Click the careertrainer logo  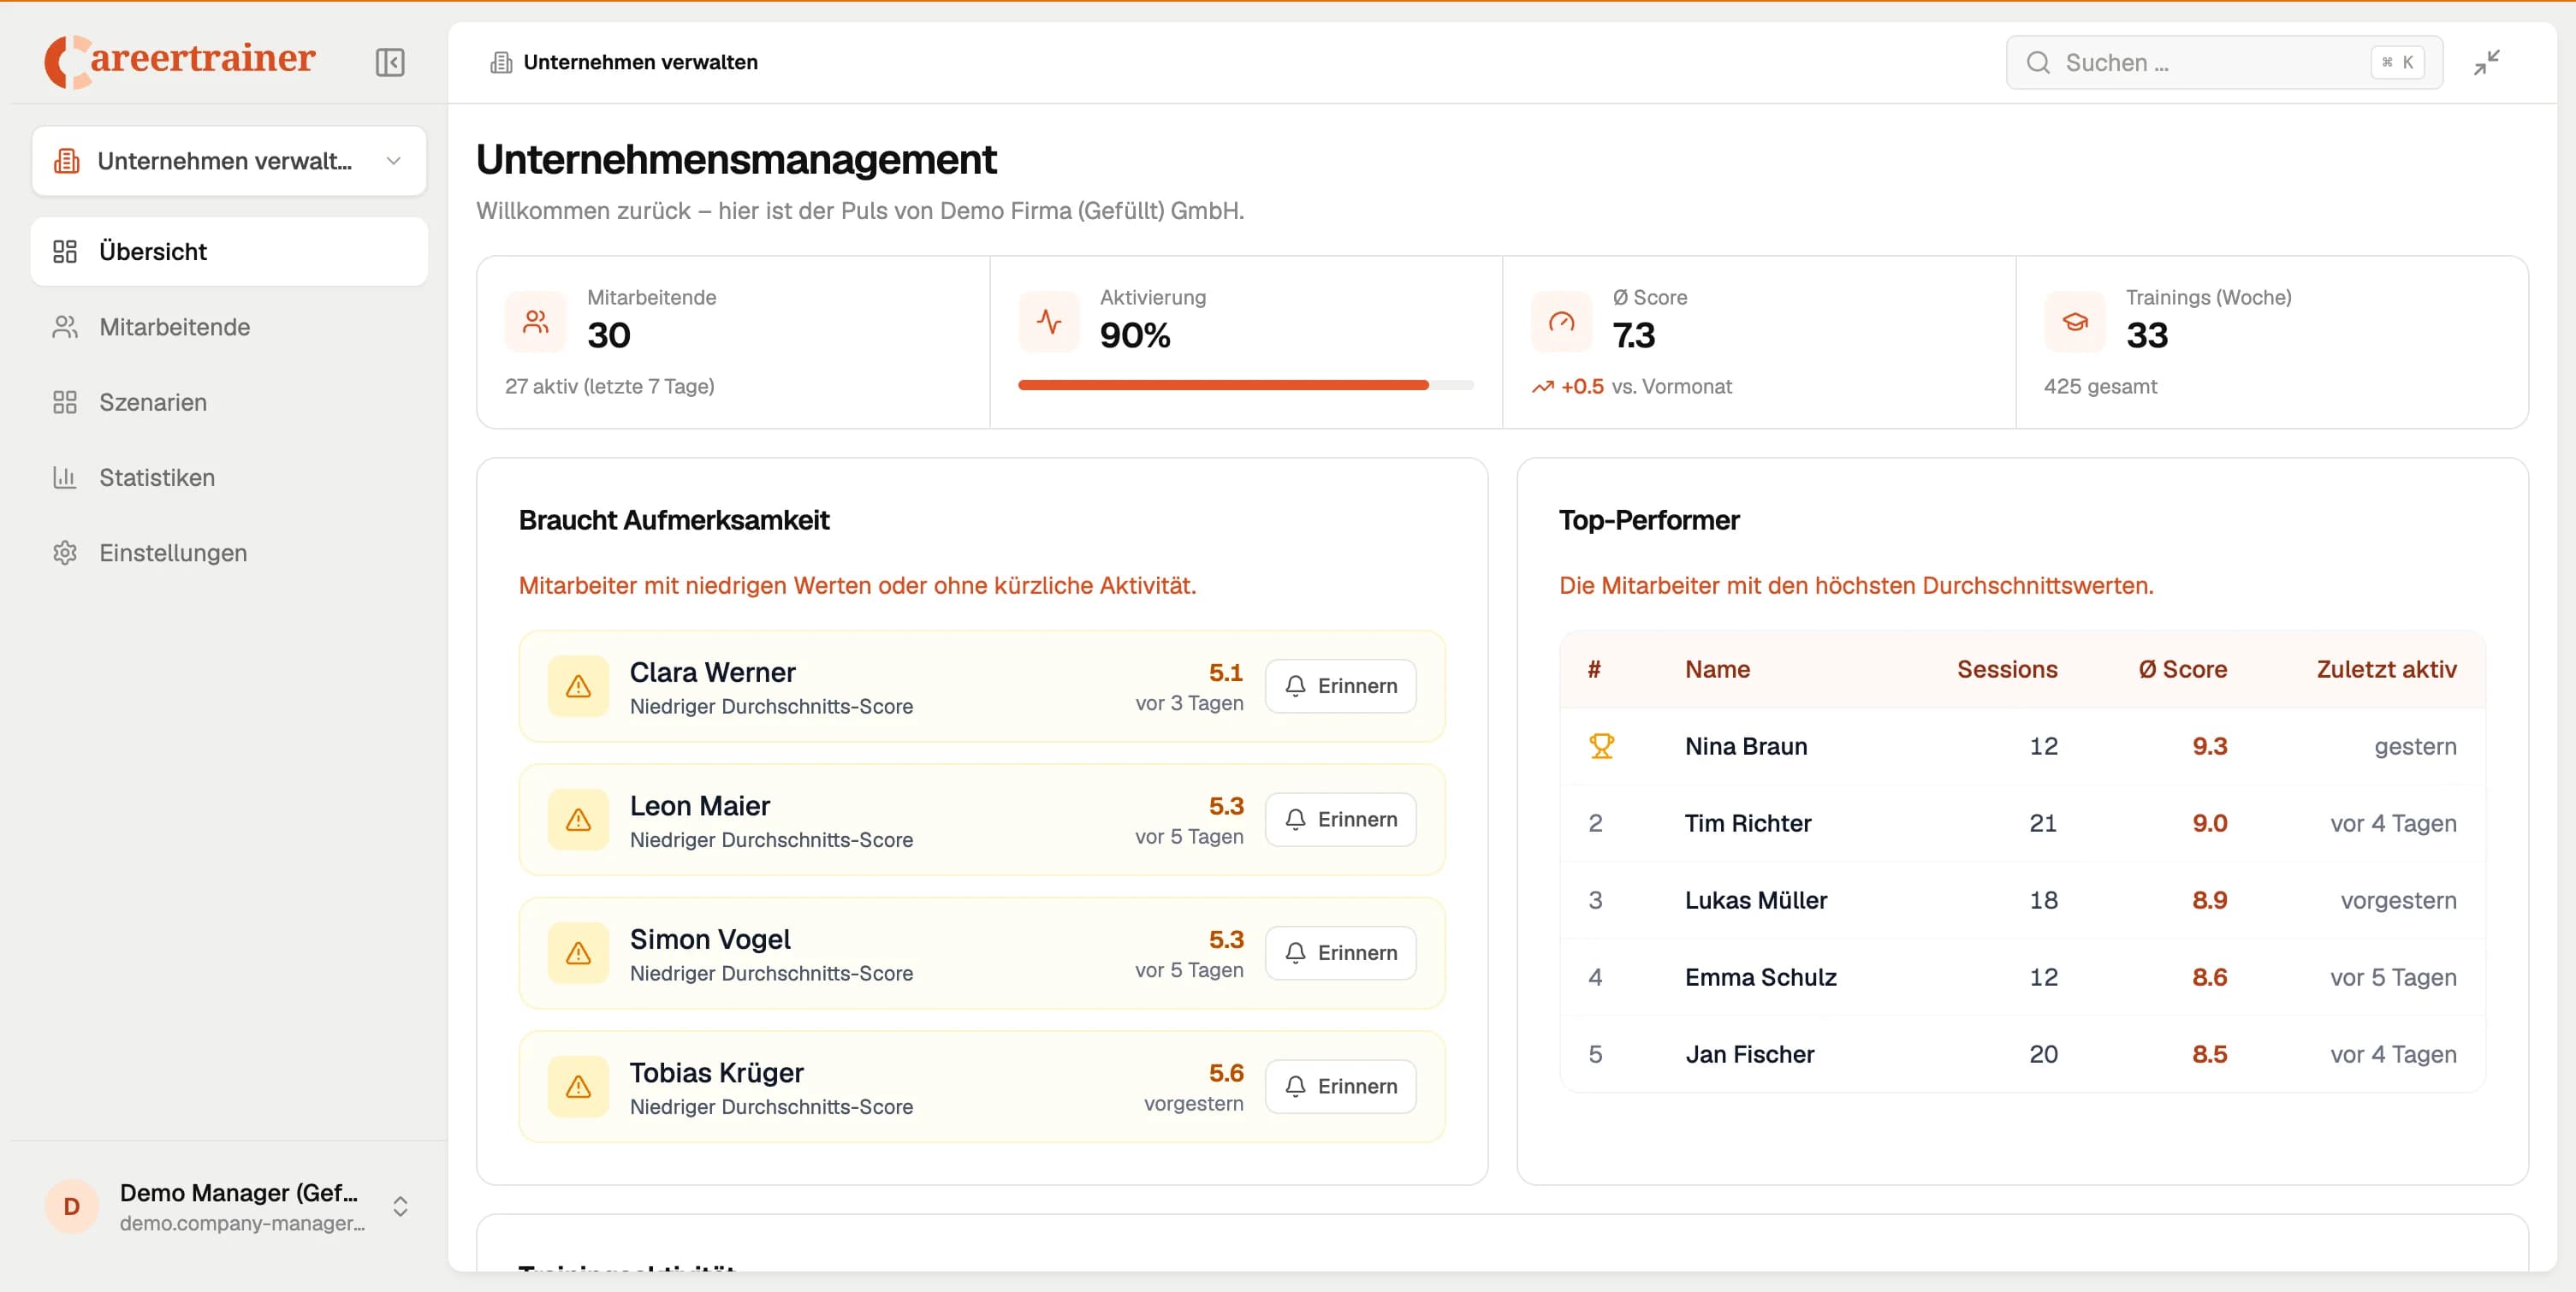point(180,61)
